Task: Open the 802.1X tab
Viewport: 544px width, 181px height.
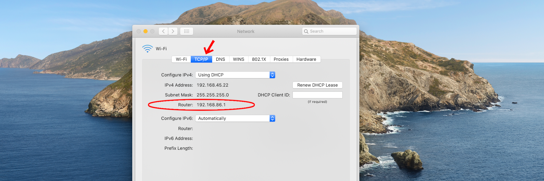Action: (x=259, y=59)
